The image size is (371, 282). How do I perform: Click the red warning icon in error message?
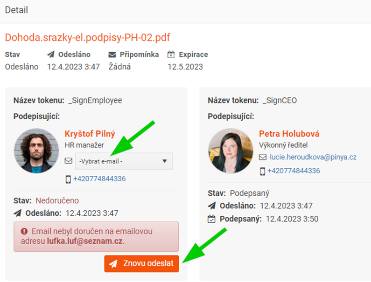tap(24, 231)
